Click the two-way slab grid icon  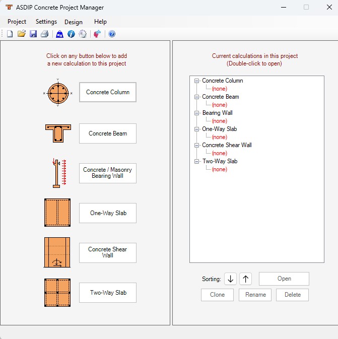(x=57, y=293)
